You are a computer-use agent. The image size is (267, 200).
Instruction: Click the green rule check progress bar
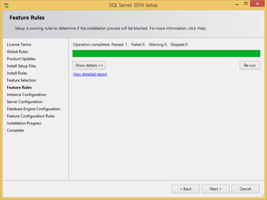tap(166, 53)
